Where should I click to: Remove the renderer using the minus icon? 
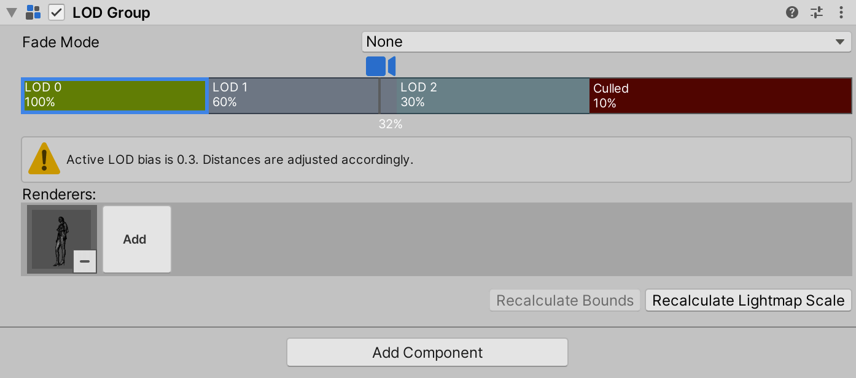[x=85, y=261]
